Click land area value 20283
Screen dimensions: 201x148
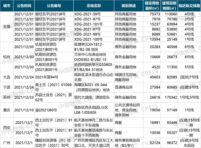click(155, 47)
